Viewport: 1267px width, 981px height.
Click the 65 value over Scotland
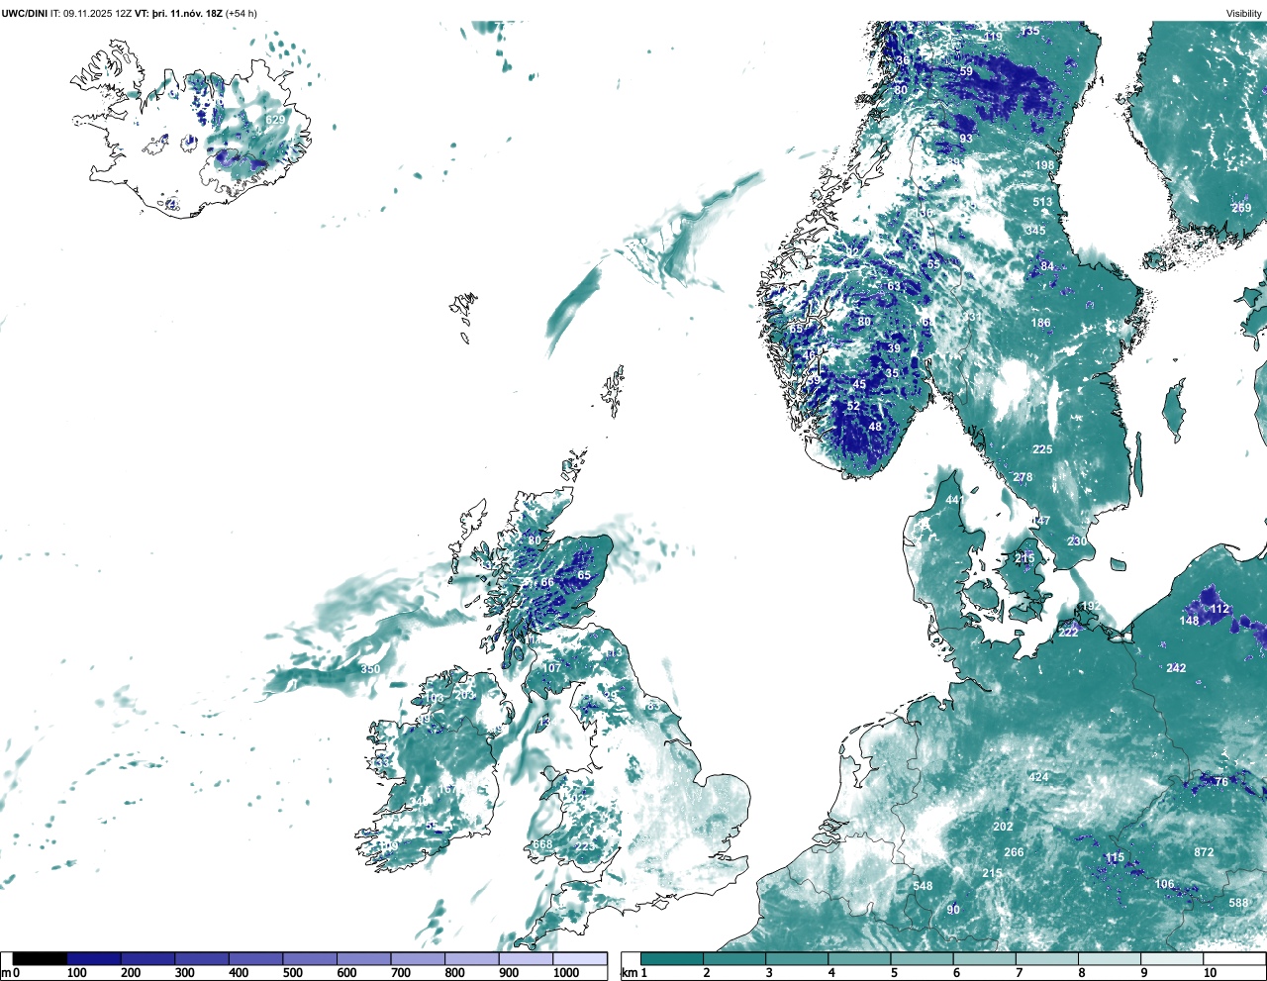[x=584, y=575]
